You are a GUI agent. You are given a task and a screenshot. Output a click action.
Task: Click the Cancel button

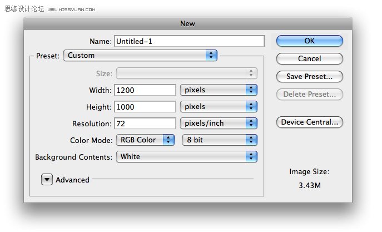[309, 59]
